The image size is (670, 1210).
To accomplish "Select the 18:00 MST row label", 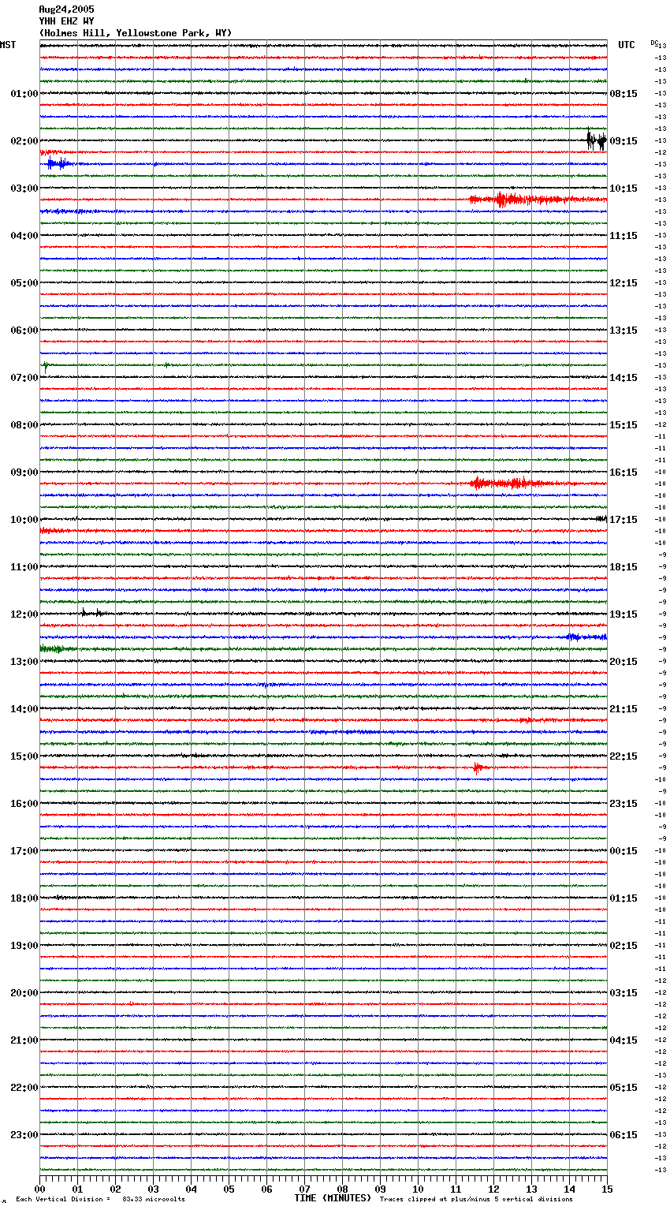I will pyautogui.click(x=24, y=898).
